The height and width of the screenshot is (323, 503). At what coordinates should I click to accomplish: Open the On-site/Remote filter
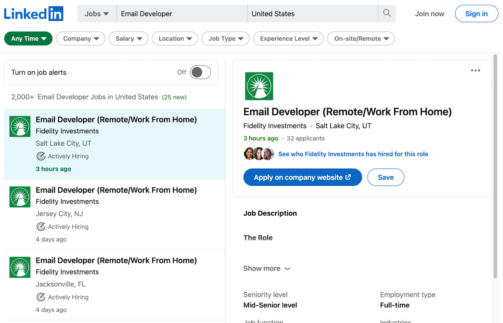pos(361,39)
